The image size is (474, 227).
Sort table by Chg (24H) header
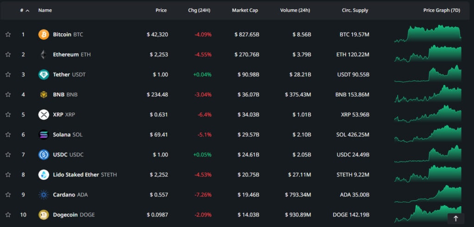pos(199,10)
